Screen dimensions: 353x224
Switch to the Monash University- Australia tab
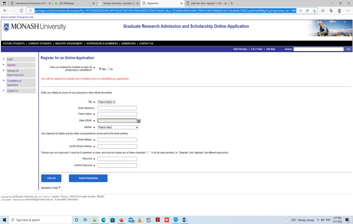pyautogui.click(x=119, y=3)
